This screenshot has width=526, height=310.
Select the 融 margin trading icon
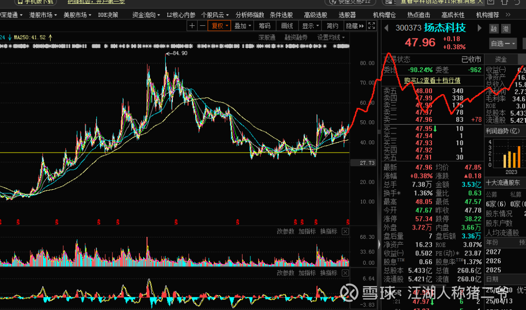pos(493,28)
